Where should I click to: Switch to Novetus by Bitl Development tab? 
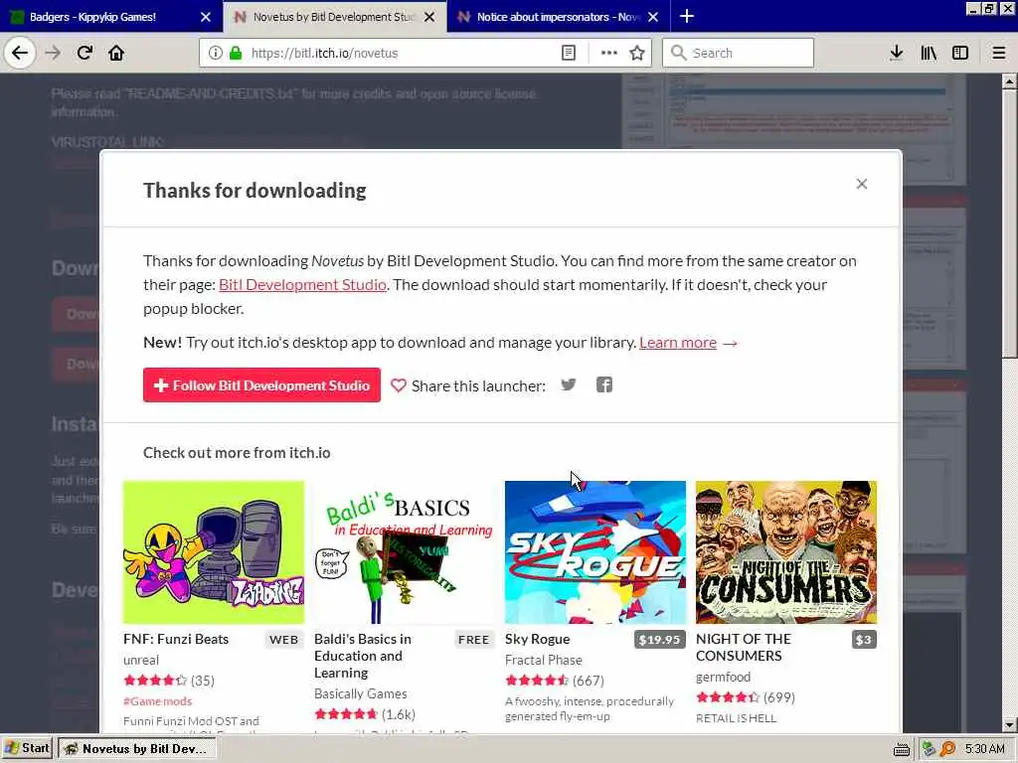tap(333, 17)
